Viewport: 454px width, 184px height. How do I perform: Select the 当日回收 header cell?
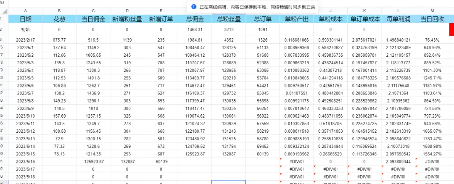click(432, 19)
